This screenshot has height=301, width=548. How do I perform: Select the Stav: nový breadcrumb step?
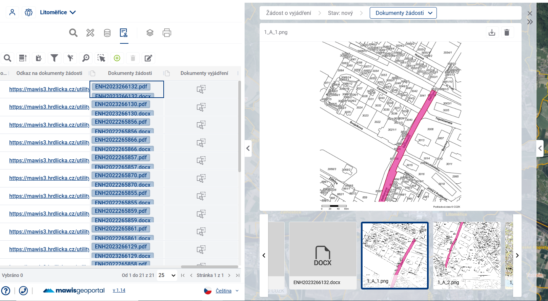(x=340, y=13)
